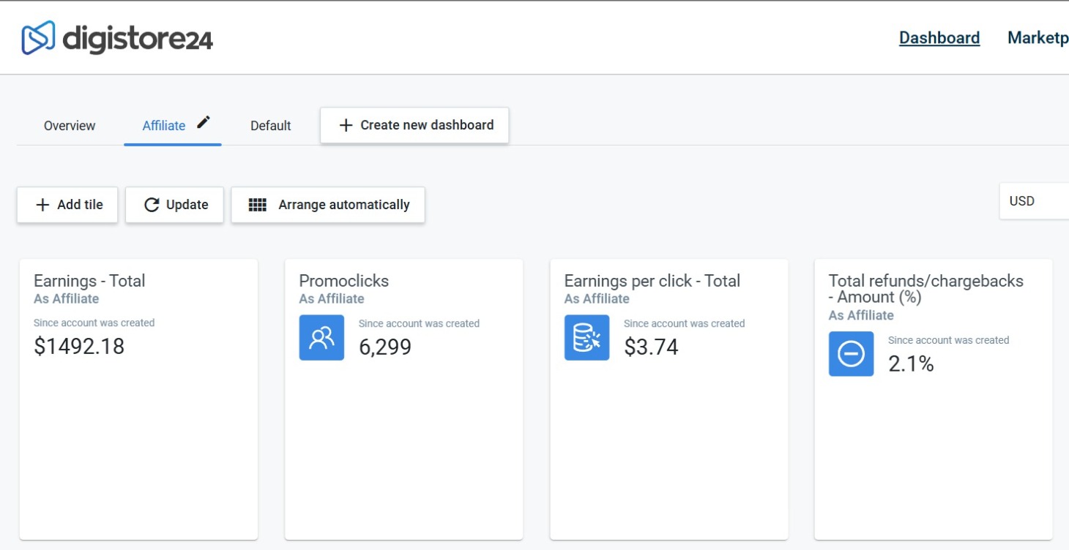Click the Earnings - Total tile heading
1069x550 pixels.
[x=89, y=281]
